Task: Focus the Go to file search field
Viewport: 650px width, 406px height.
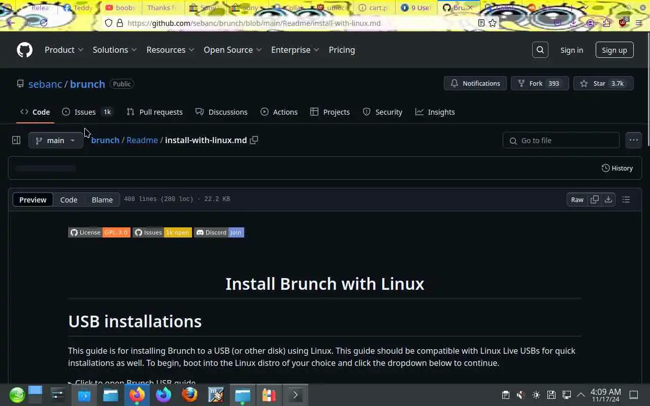Action: pyautogui.click(x=561, y=140)
